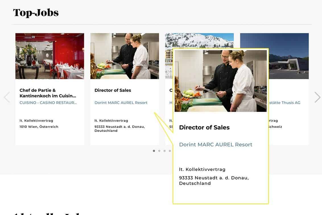Image resolution: width=322 pixels, height=215 pixels.
Task: Open the red restaurant interior photo
Action: click(50, 56)
